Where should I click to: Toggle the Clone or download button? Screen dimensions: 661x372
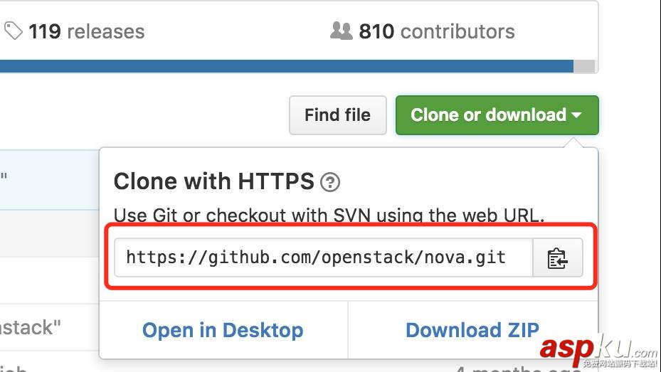[488, 115]
